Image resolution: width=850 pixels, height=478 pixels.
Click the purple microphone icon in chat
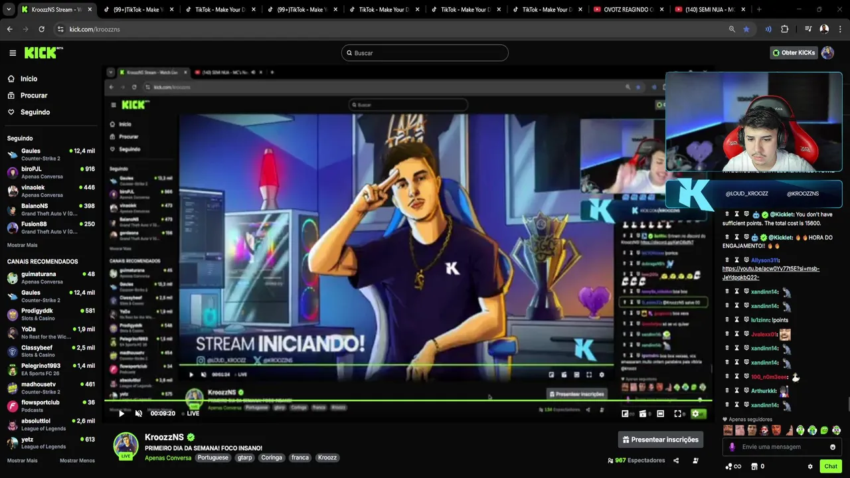[732, 447]
